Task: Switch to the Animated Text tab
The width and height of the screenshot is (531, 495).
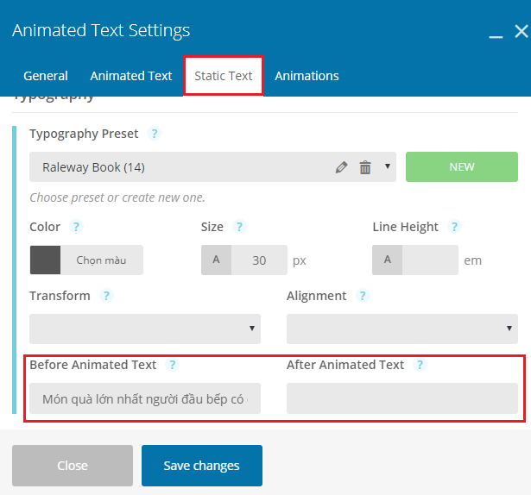Action: (x=131, y=76)
